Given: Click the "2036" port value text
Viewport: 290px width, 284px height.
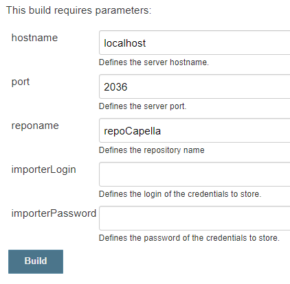Looking at the screenshot, I should 115,87.
